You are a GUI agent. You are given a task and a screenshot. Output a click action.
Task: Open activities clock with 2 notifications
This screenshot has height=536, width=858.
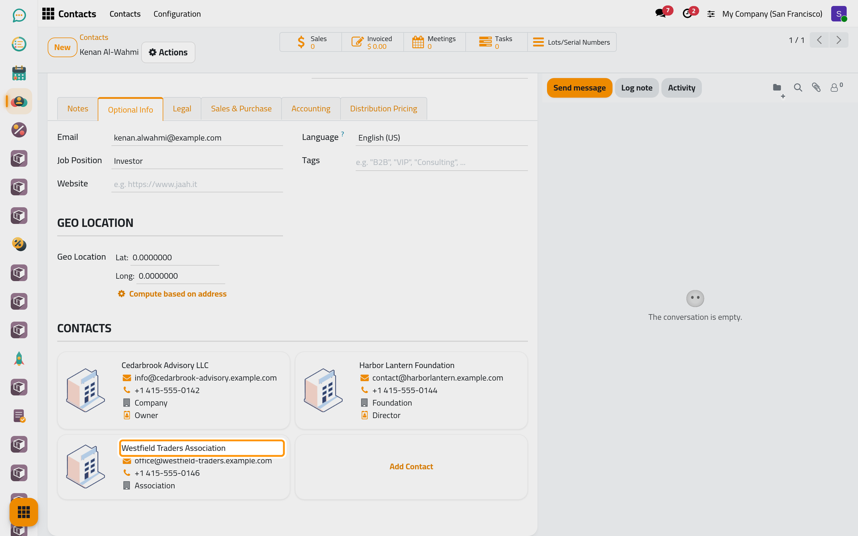(690, 13)
